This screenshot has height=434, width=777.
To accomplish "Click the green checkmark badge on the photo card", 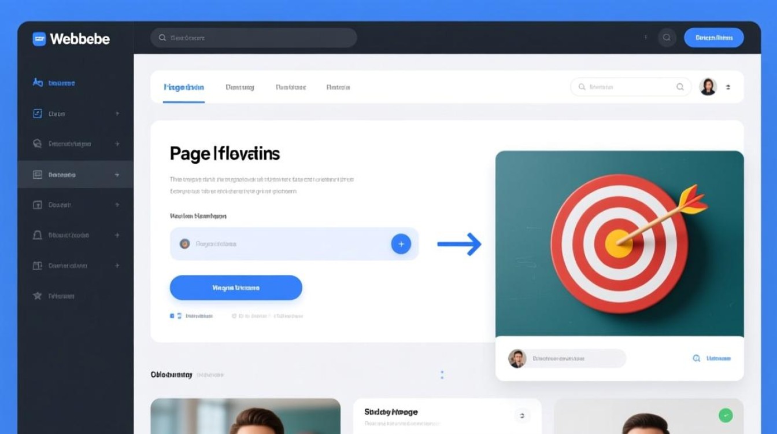I will pos(725,415).
